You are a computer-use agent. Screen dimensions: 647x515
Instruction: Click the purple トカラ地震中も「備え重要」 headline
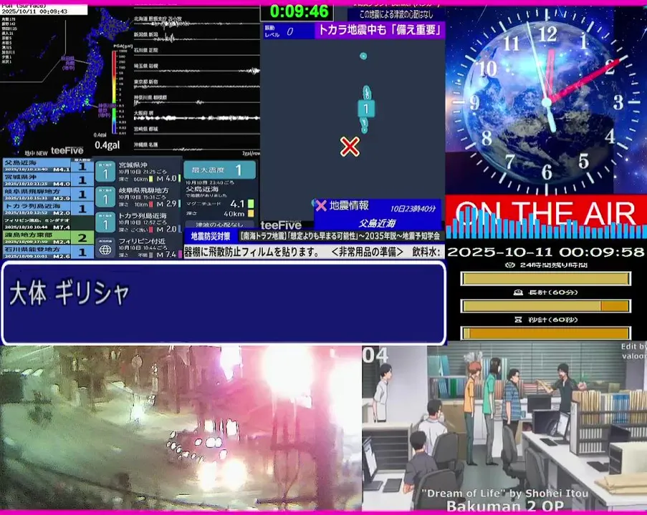[x=380, y=31]
